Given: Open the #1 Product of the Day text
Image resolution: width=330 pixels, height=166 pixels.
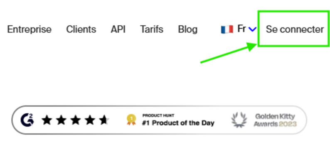Looking at the screenshot, I should [x=178, y=123].
